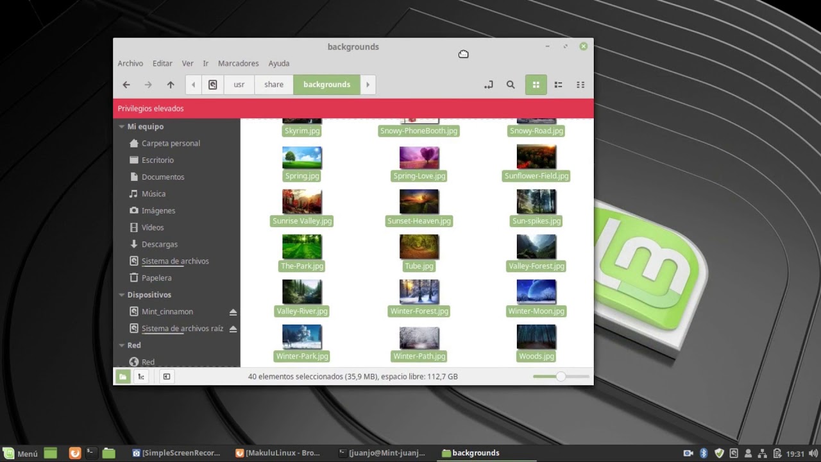Screen dimensions: 821x462
Task: Launch the terminal from the panel launcher
Action: [x=92, y=453]
